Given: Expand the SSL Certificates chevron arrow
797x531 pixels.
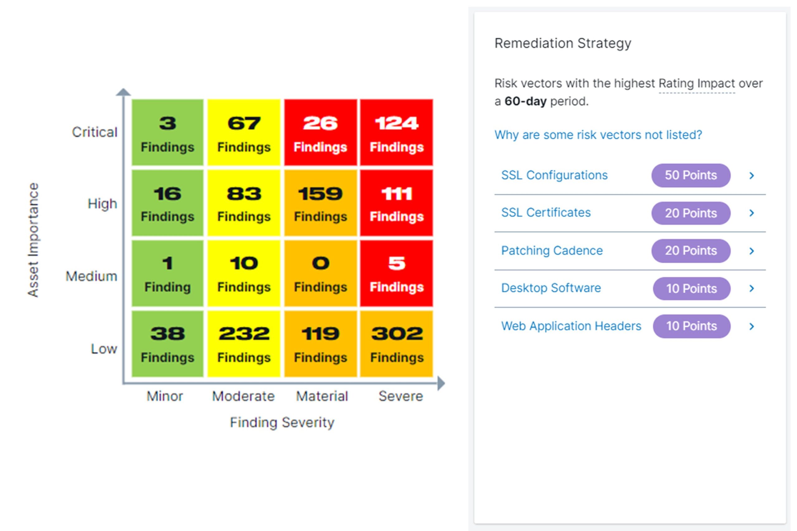Looking at the screenshot, I should (751, 213).
